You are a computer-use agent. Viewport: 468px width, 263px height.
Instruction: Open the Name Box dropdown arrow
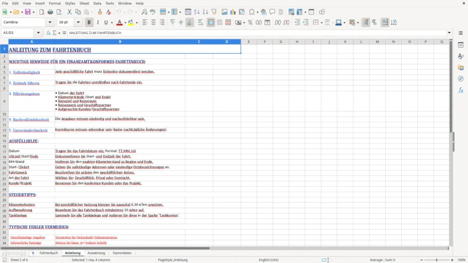tap(38, 33)
